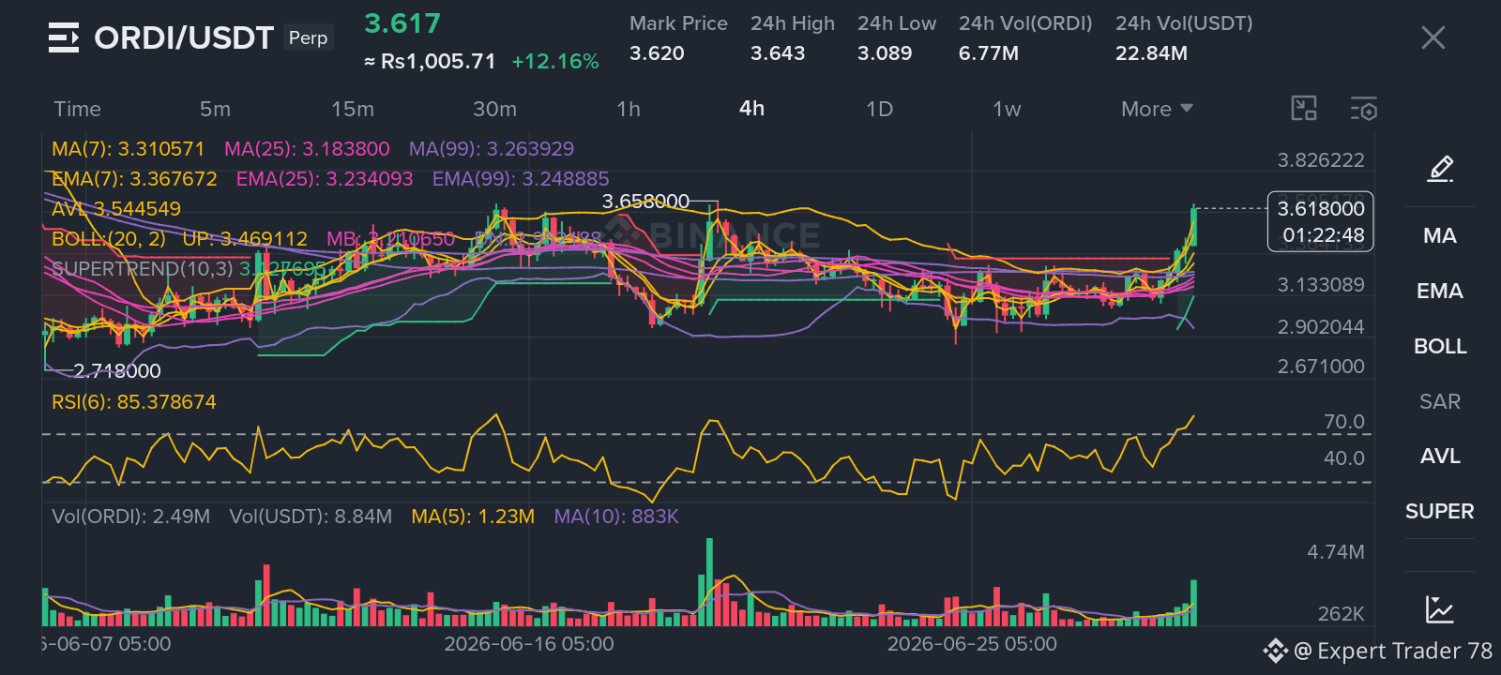This screenshot has width=1501, height=675.
Task: Switch to the 1D timeframe
Action: pos(879,109)
